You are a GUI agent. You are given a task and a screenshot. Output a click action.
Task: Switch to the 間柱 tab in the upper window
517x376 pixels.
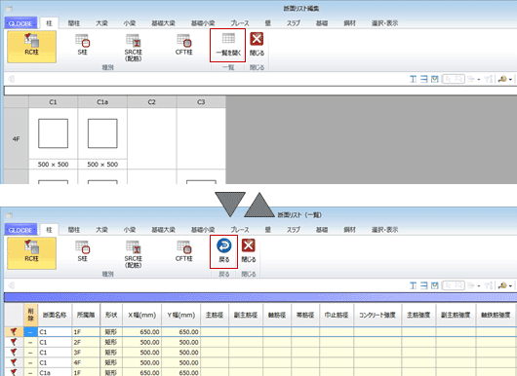coord(74,23)
